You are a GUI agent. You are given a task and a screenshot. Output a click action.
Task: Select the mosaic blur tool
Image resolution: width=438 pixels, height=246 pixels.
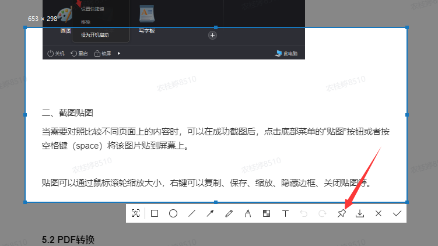pos(267,213)
